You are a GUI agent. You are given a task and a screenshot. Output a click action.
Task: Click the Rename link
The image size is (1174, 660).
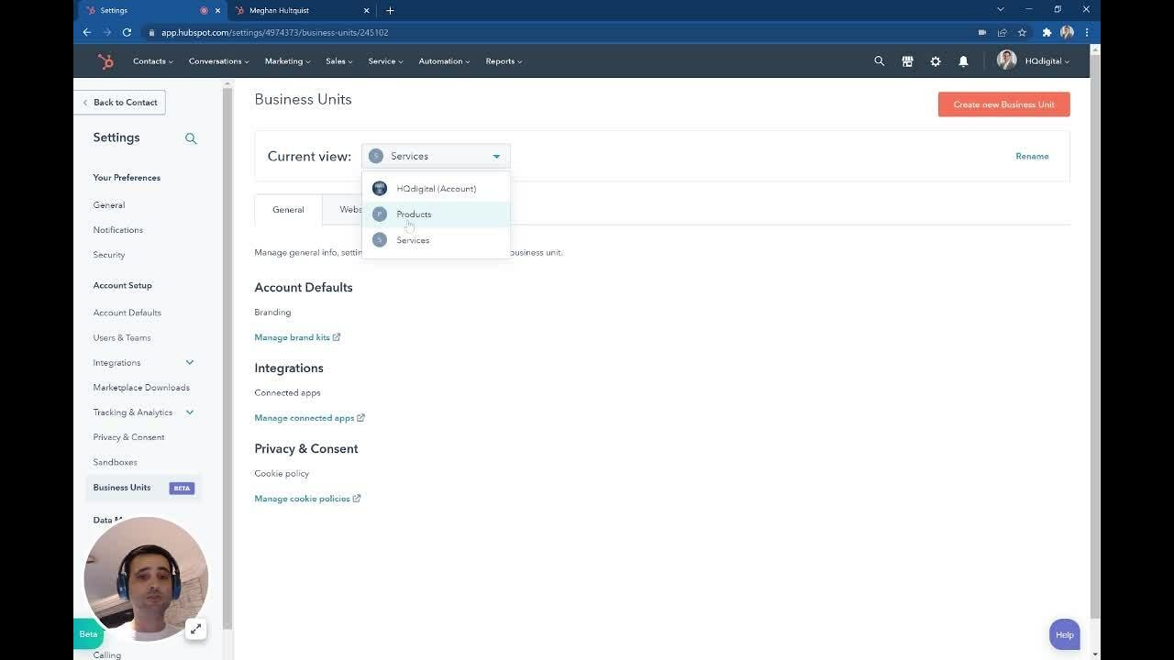tap(1032, 156)
